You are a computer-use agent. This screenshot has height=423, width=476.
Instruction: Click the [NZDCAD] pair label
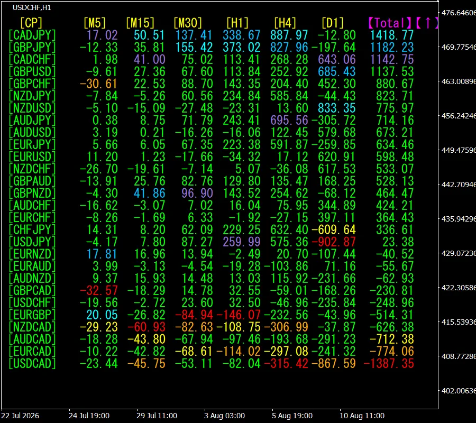pos(32,327)
